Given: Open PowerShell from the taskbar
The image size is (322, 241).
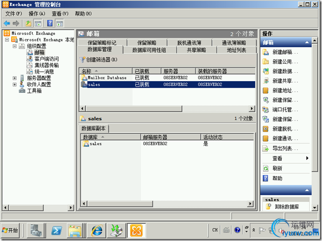Looking at the screenshot, I should click(57, 230).
